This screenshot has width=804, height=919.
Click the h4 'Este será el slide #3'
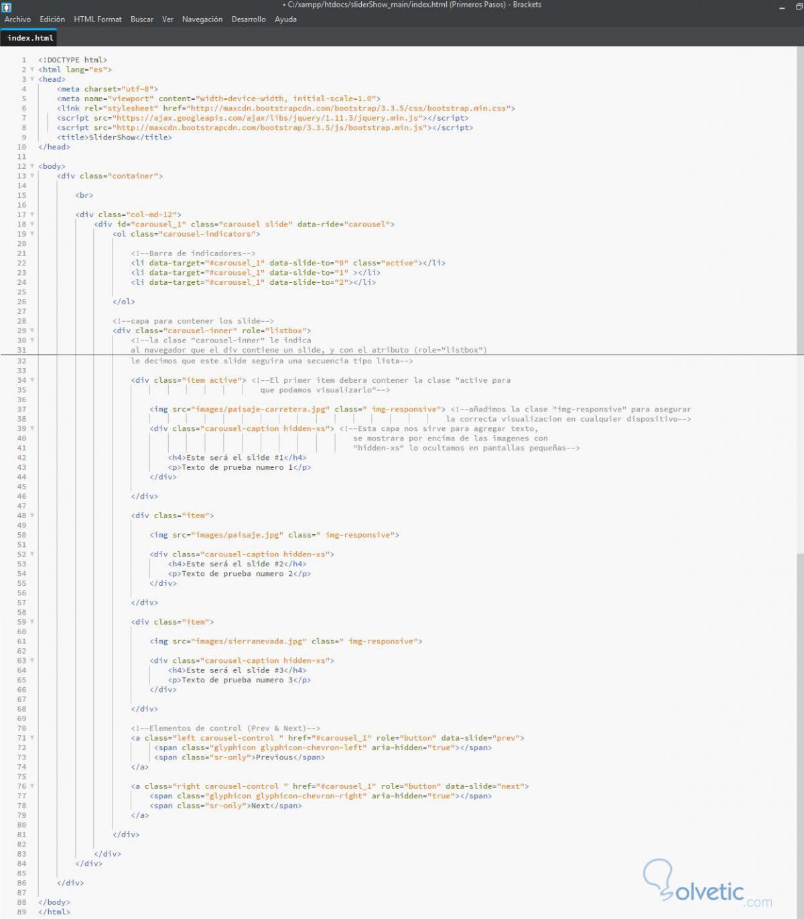click(x=237, y=670)
